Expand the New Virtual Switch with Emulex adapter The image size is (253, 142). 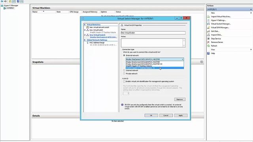pyautogui.click(x=85, y=35)
